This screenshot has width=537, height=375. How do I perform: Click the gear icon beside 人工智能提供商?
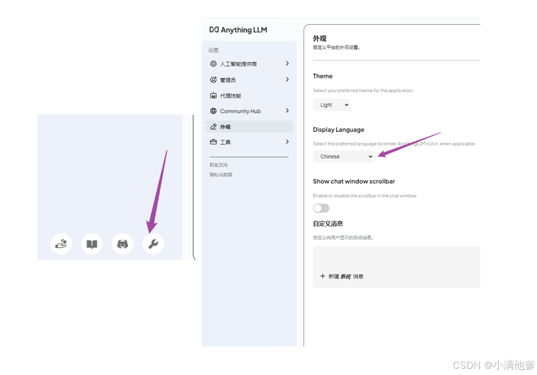pyautogui.click(x=213, y=63)
